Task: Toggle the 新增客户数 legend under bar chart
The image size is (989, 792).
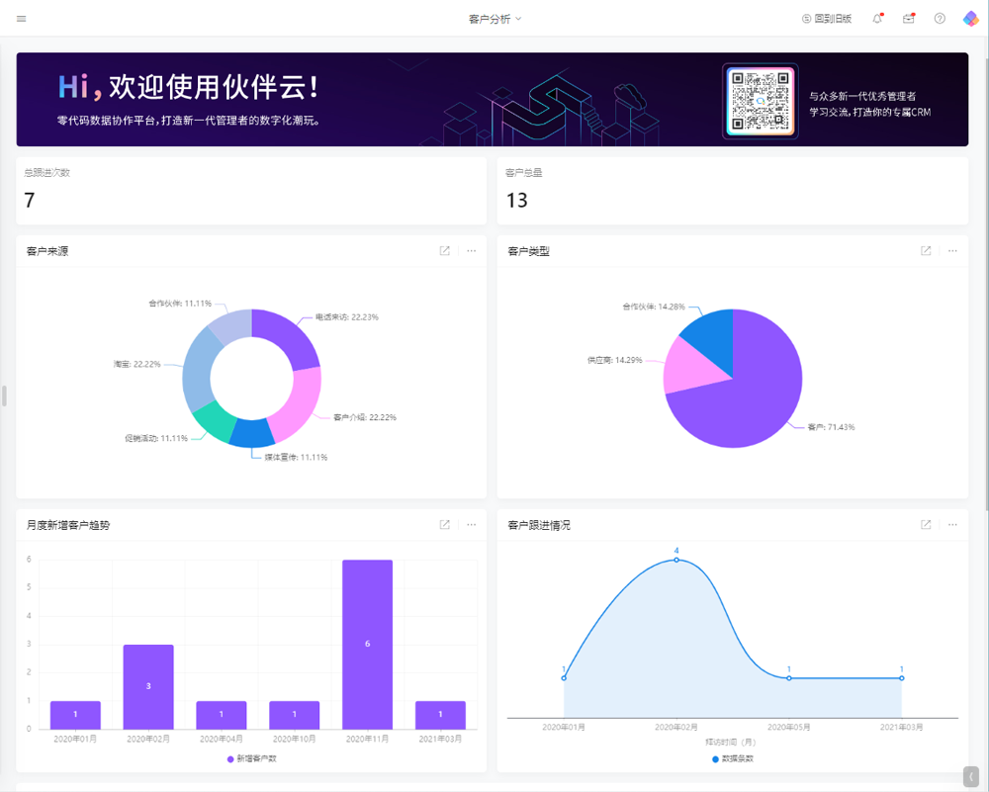Action: 252,756
